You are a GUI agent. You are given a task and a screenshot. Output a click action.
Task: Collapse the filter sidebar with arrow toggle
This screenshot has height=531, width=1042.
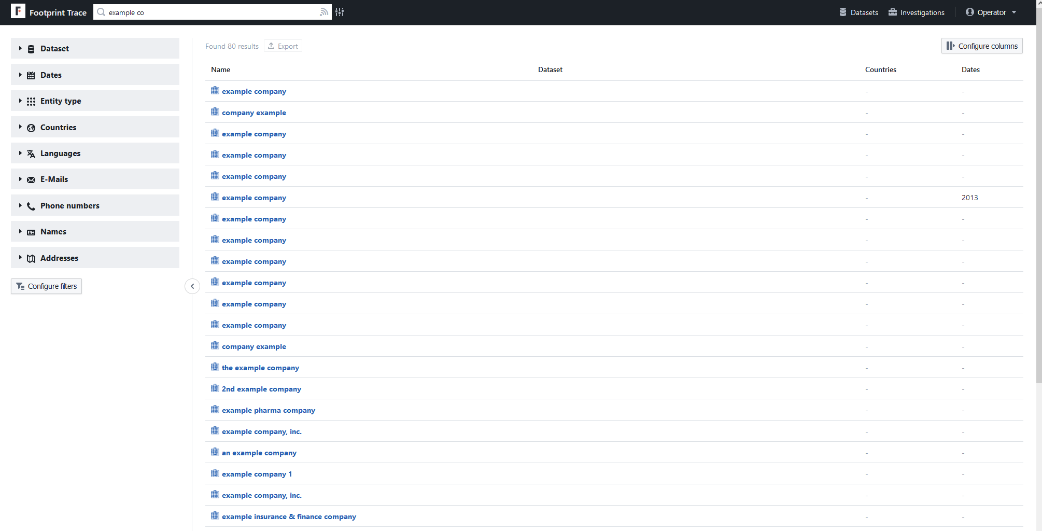(x=192, y=286)
